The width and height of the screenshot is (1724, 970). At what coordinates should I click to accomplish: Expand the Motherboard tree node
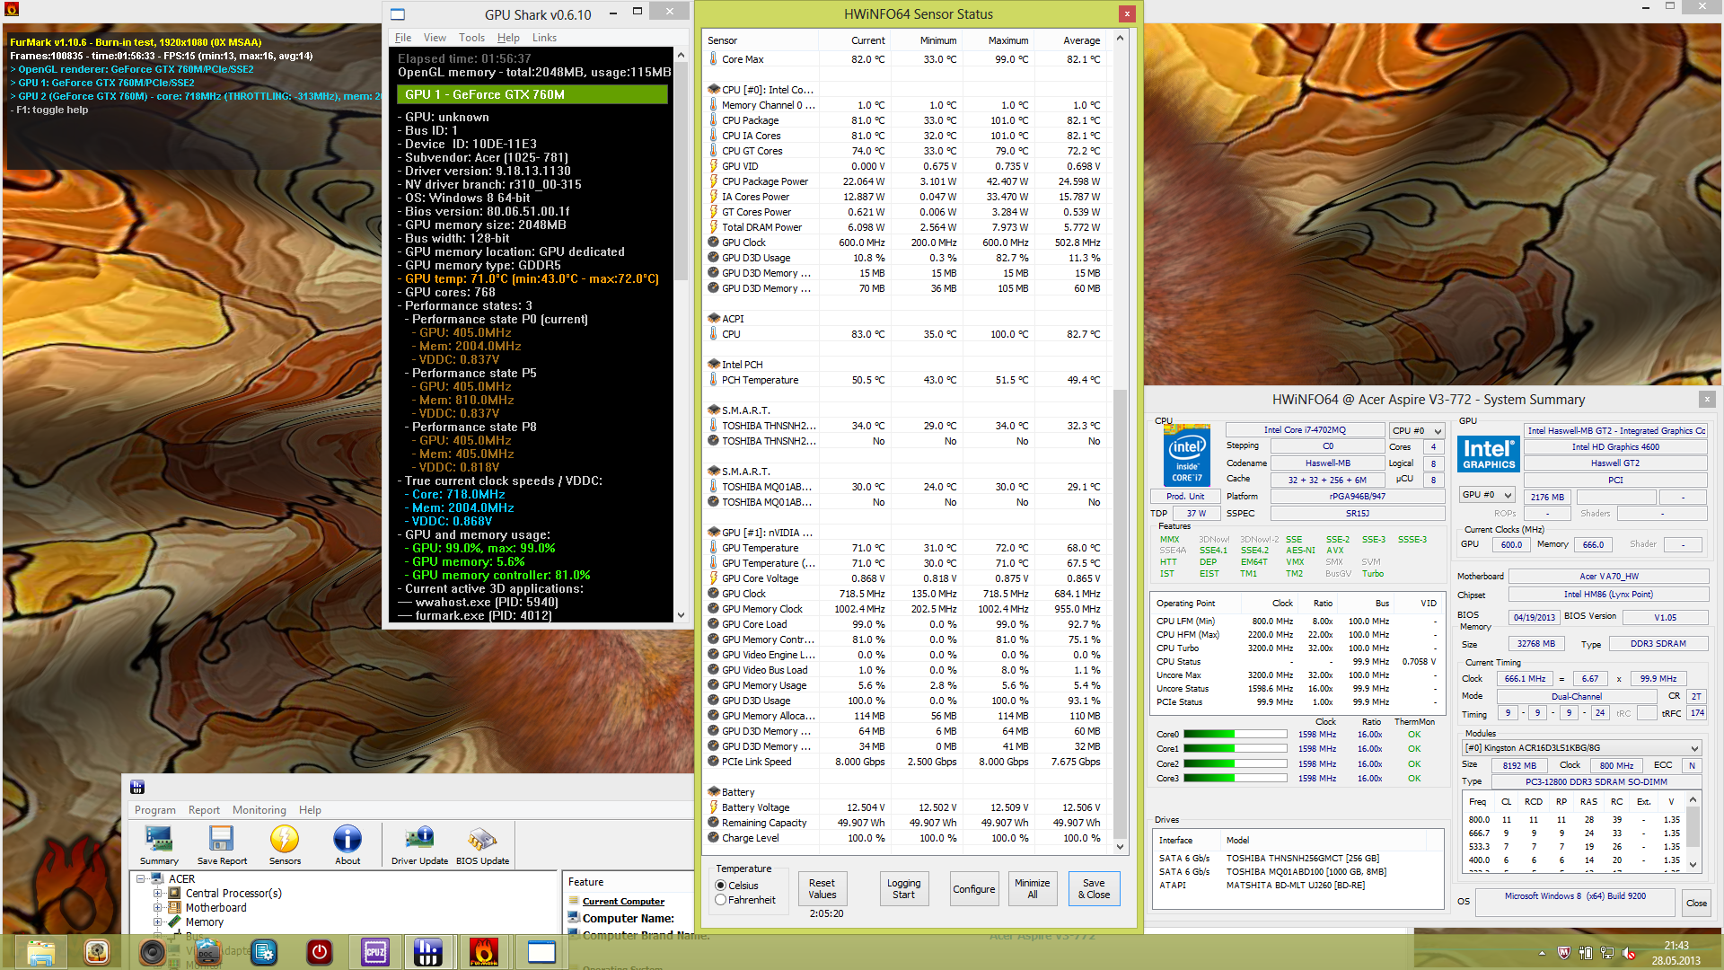158,908
